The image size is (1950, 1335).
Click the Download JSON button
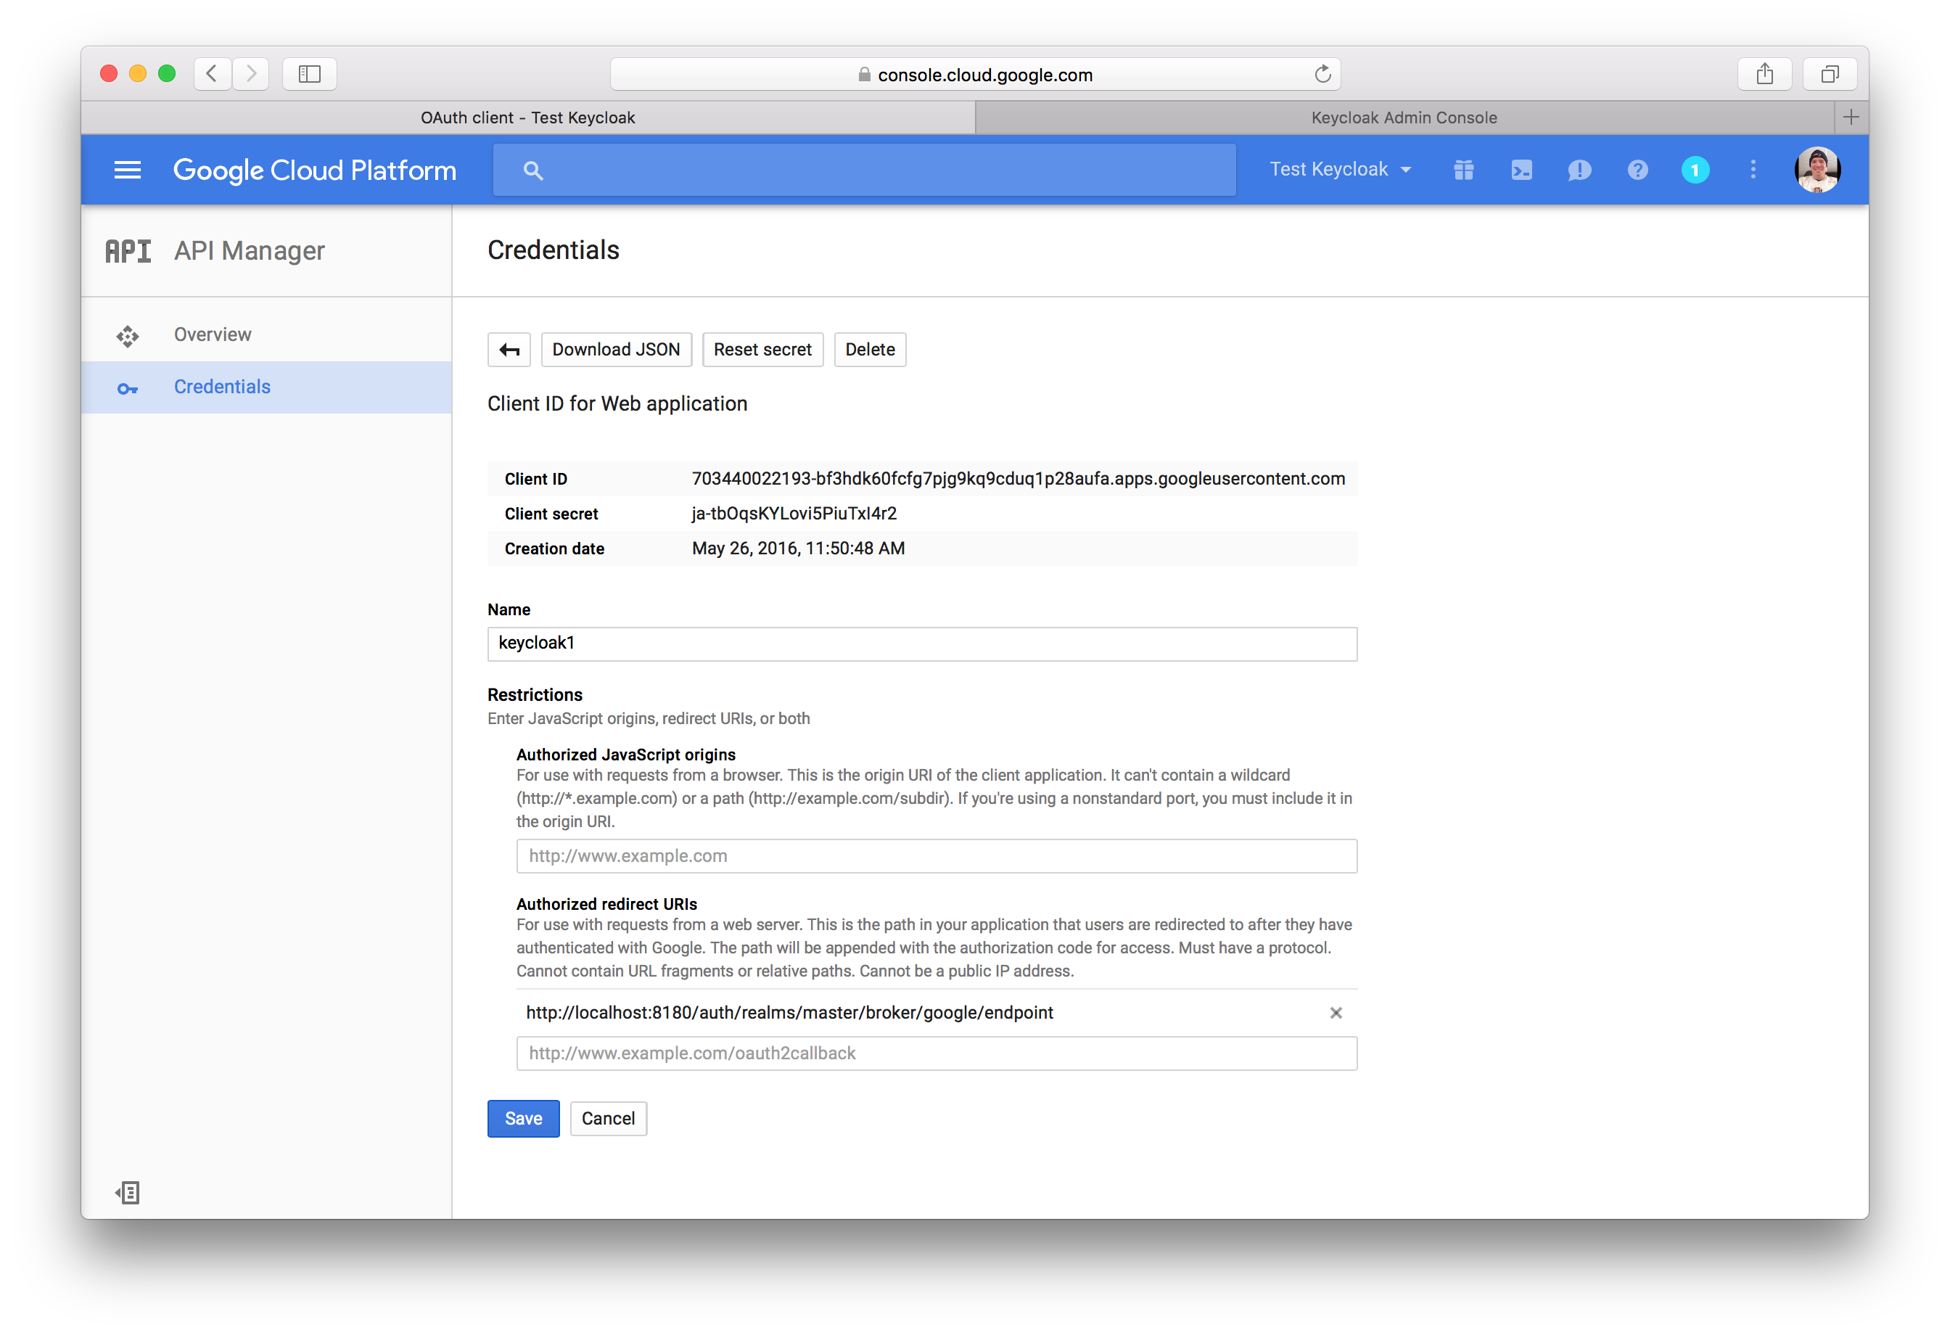click(x=615, y=350)
